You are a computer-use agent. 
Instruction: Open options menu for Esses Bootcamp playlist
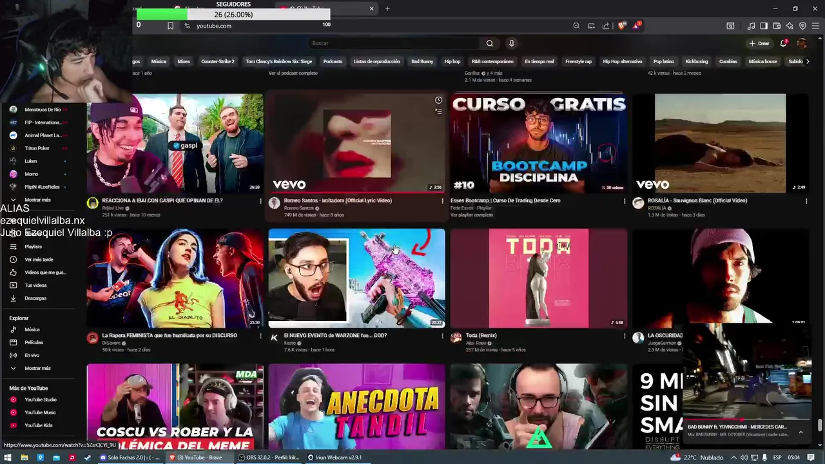tap(624, 201)
